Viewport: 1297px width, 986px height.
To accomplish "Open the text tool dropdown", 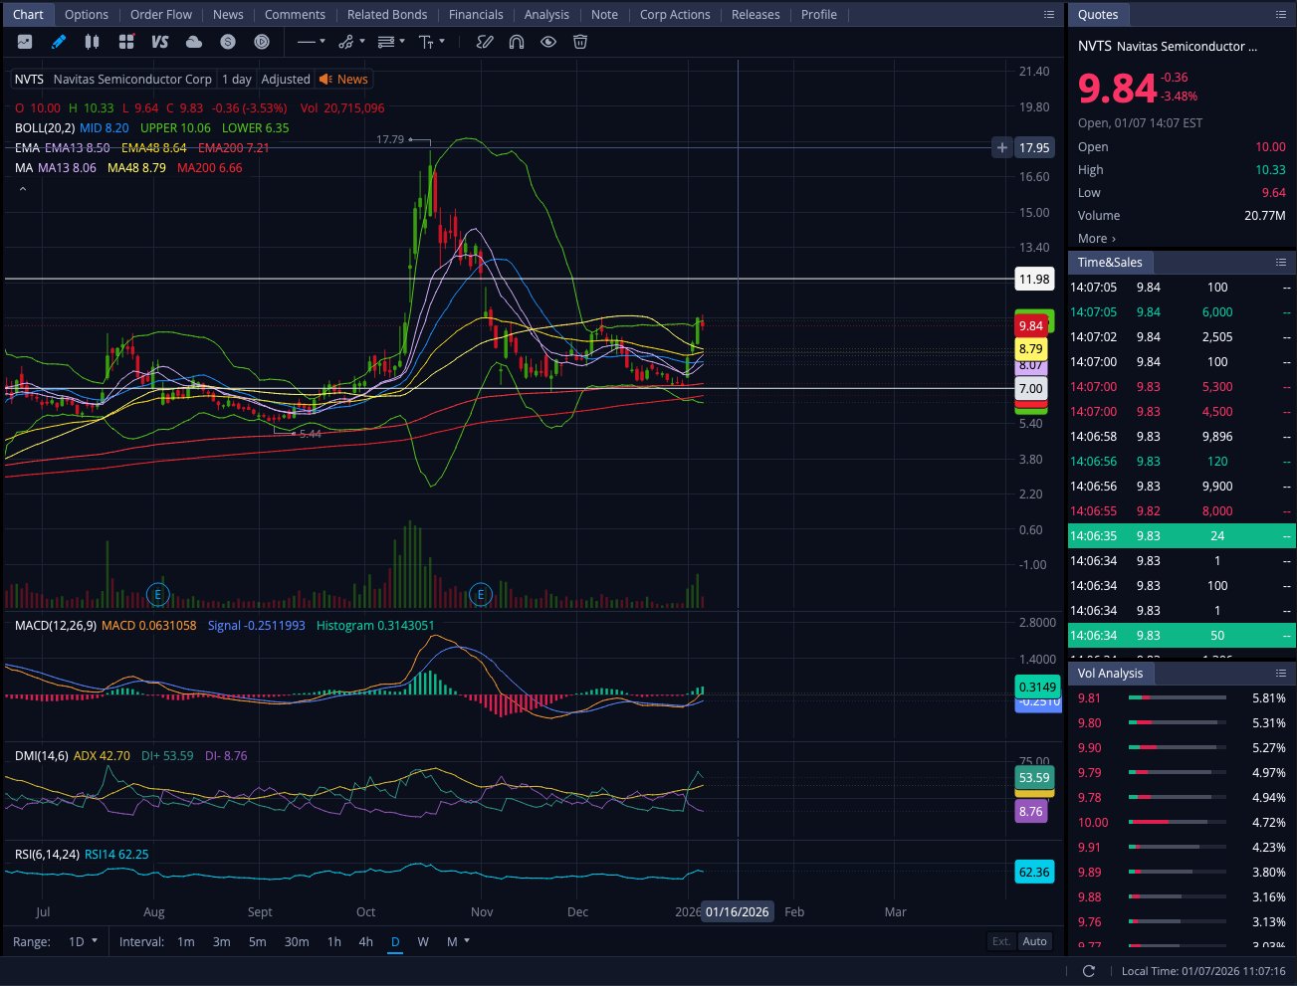I will click(x=432, y=42).
